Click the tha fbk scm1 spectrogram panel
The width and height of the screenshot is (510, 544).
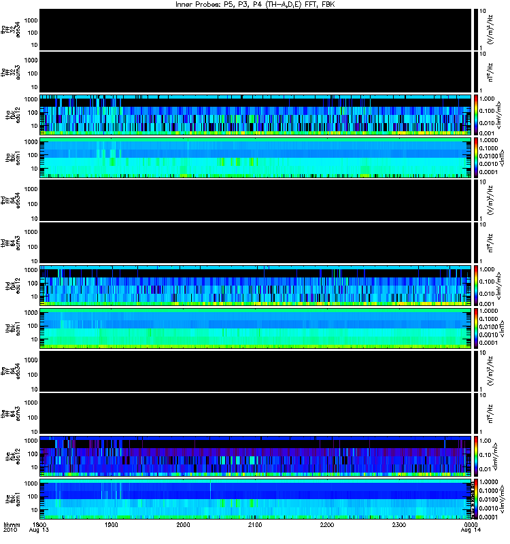tap(256, 158)
